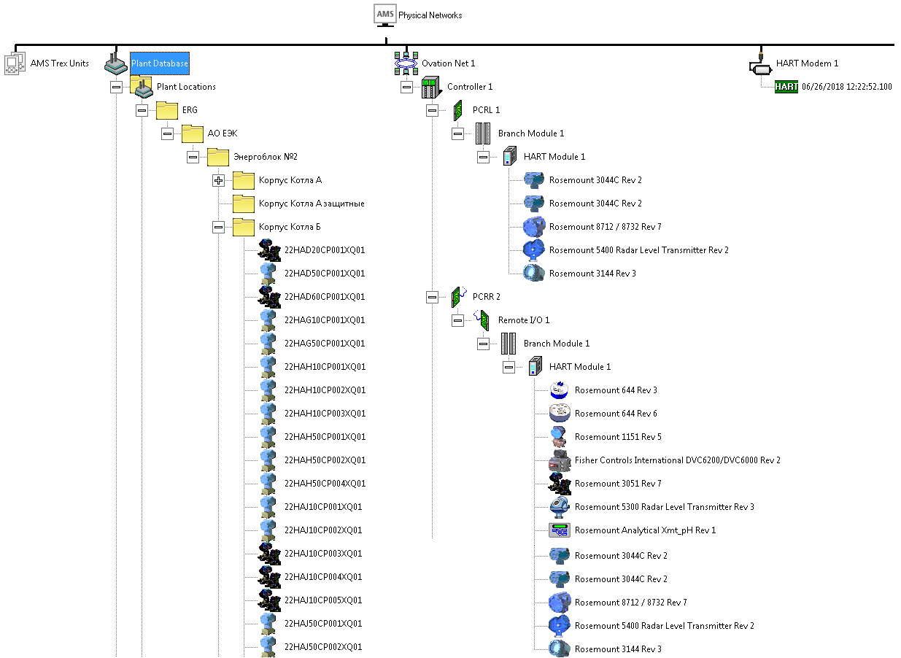901x658 pixels.
Task: Select the 22HAH50CP004XQ01 tag label
Action: pos(325,484)
